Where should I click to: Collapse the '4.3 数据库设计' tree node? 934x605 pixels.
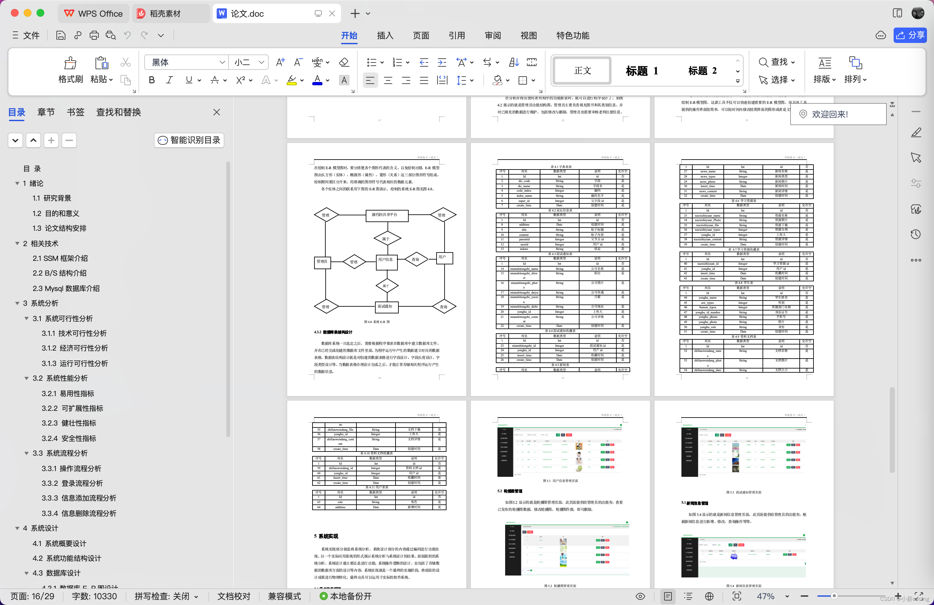27,573
